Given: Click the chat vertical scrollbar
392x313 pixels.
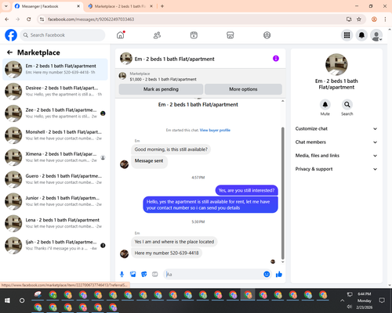Looking at the screenshot, I should coord(282,193).
